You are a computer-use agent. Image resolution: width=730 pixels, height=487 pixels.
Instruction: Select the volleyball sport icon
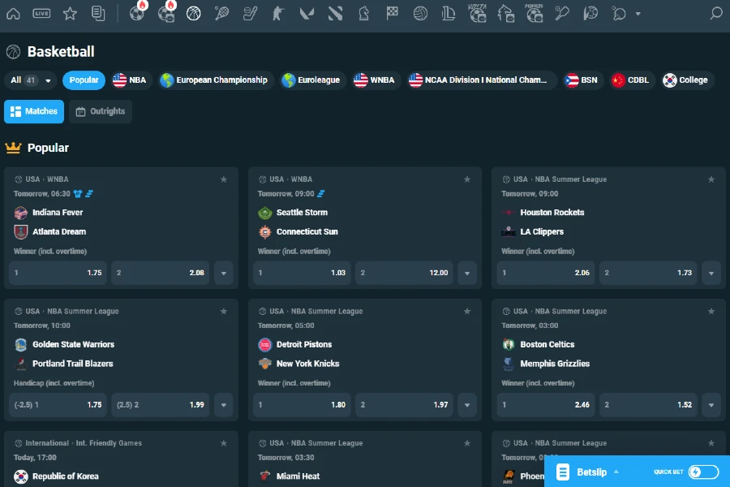420,13
